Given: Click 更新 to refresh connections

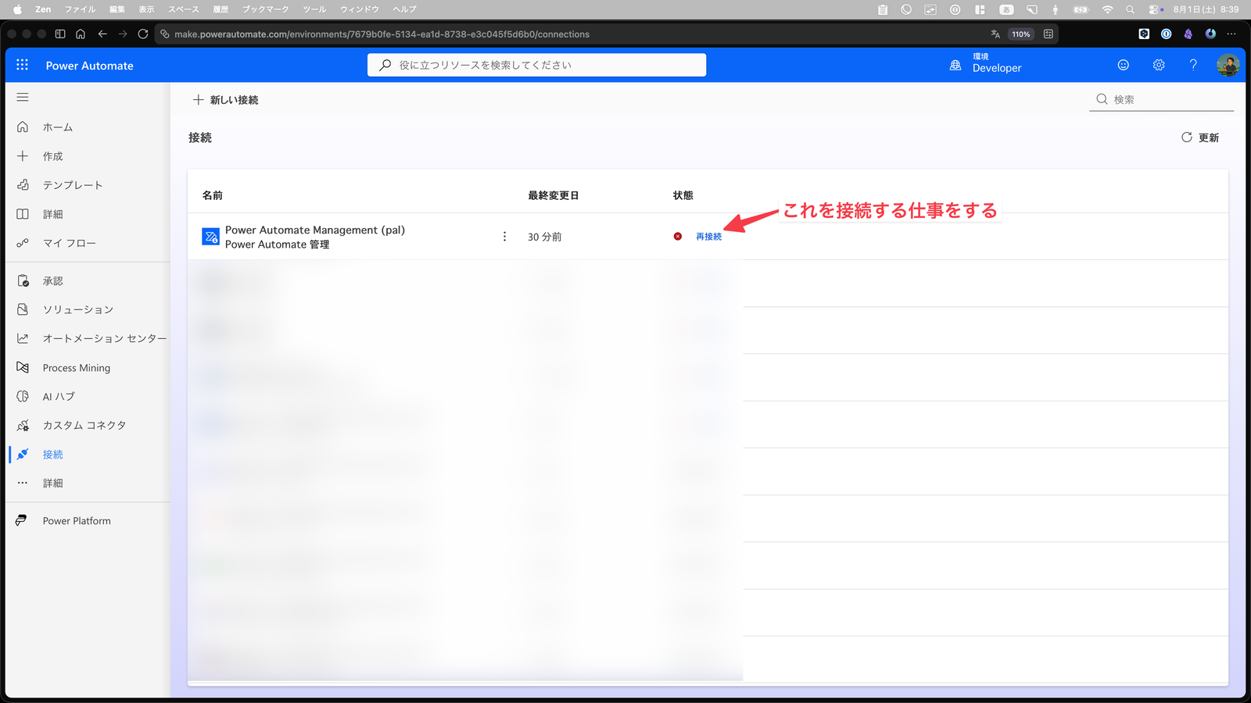Looking at the screenshot, I should click(1200, 137).
